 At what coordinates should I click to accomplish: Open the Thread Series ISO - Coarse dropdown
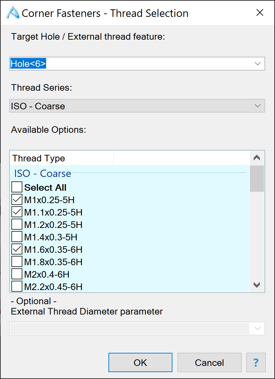pos(137,106)
